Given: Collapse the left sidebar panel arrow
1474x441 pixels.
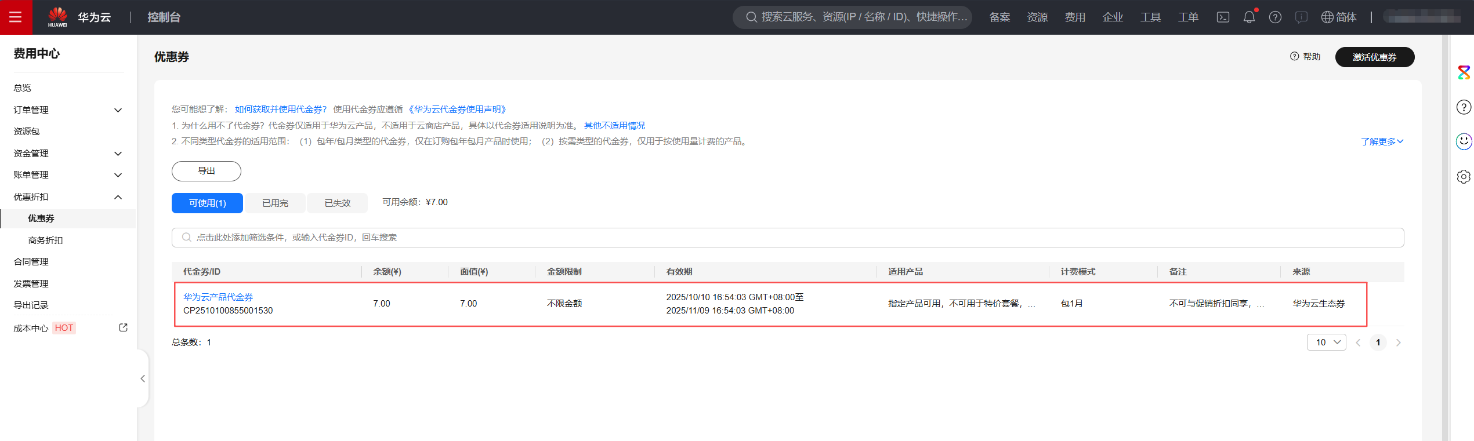Looking at the screenshot, I should tap(143, 378).
